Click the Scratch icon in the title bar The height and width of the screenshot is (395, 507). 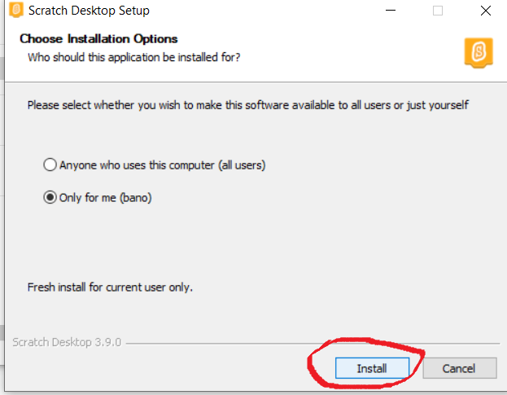(x=16, y=10)
